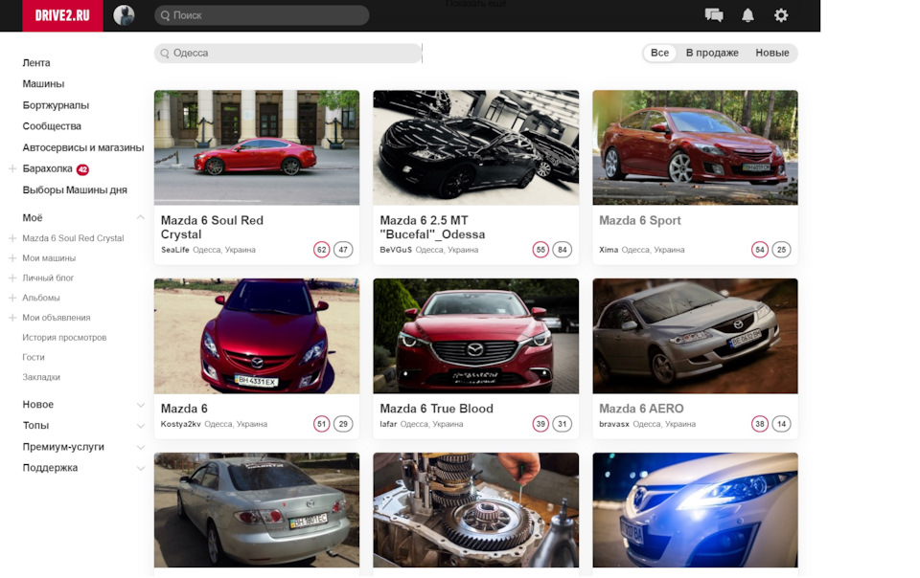The image size is (920, 578).
Task: Open silver Mazda sedan rear photo
Action: coord(257,510)
